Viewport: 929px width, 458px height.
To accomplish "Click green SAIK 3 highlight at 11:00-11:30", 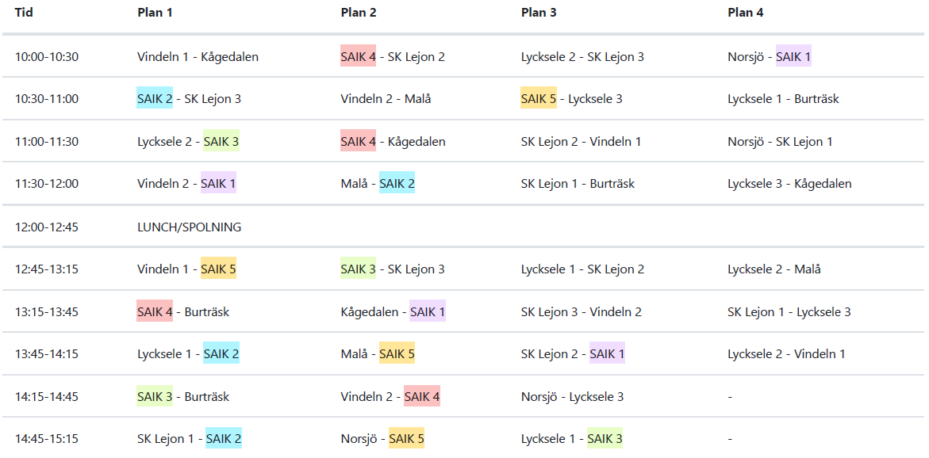I will (x=221, y=142).
